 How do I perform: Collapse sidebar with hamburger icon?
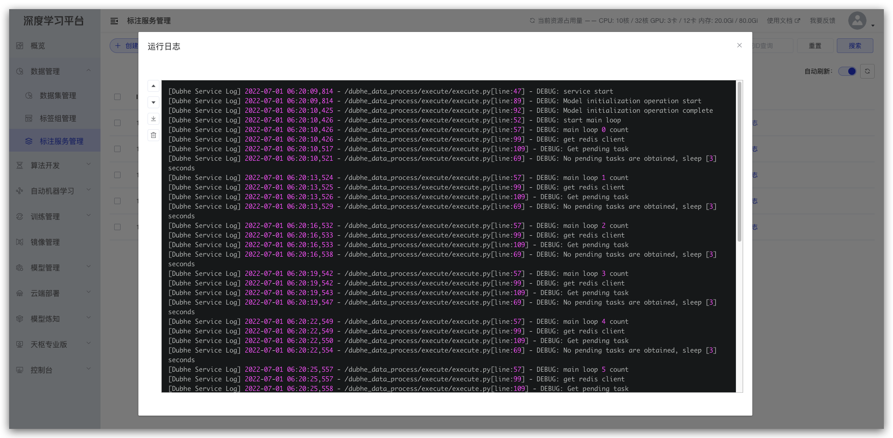click(114, 21)
